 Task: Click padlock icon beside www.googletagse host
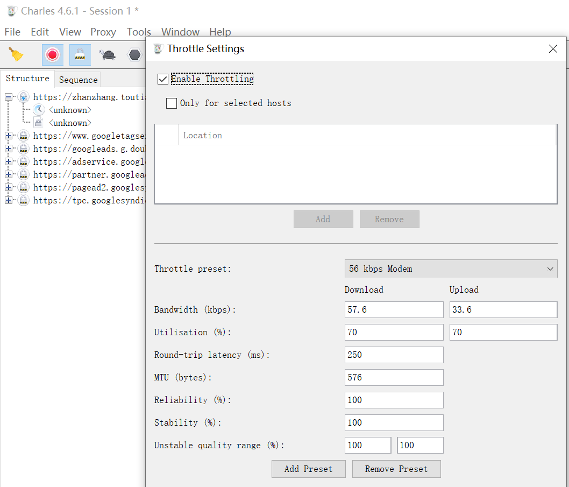pyautogui.click(x=24, y=136)
